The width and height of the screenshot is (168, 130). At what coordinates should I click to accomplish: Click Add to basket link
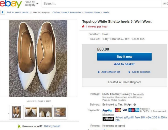124,64
